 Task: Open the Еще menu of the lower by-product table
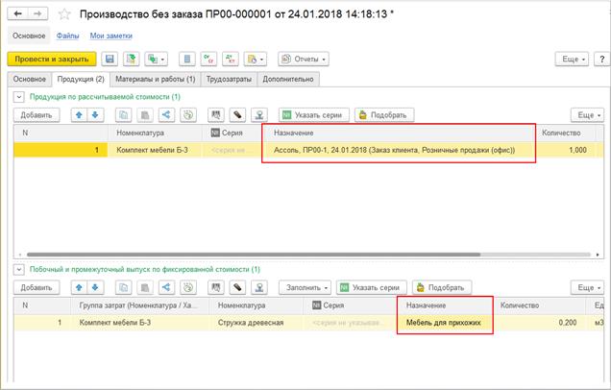(x=587, y=287)
